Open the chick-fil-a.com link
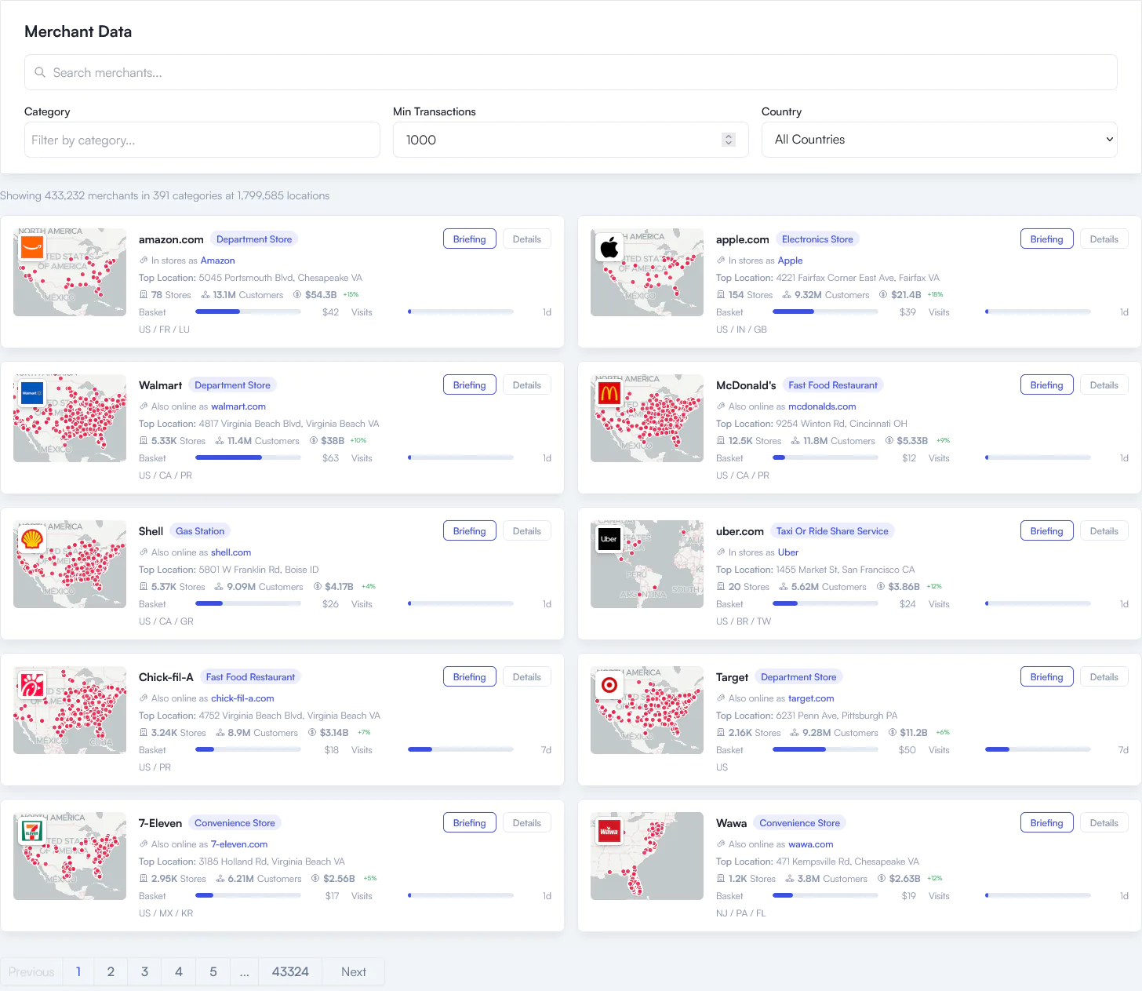 coord(242,698)
